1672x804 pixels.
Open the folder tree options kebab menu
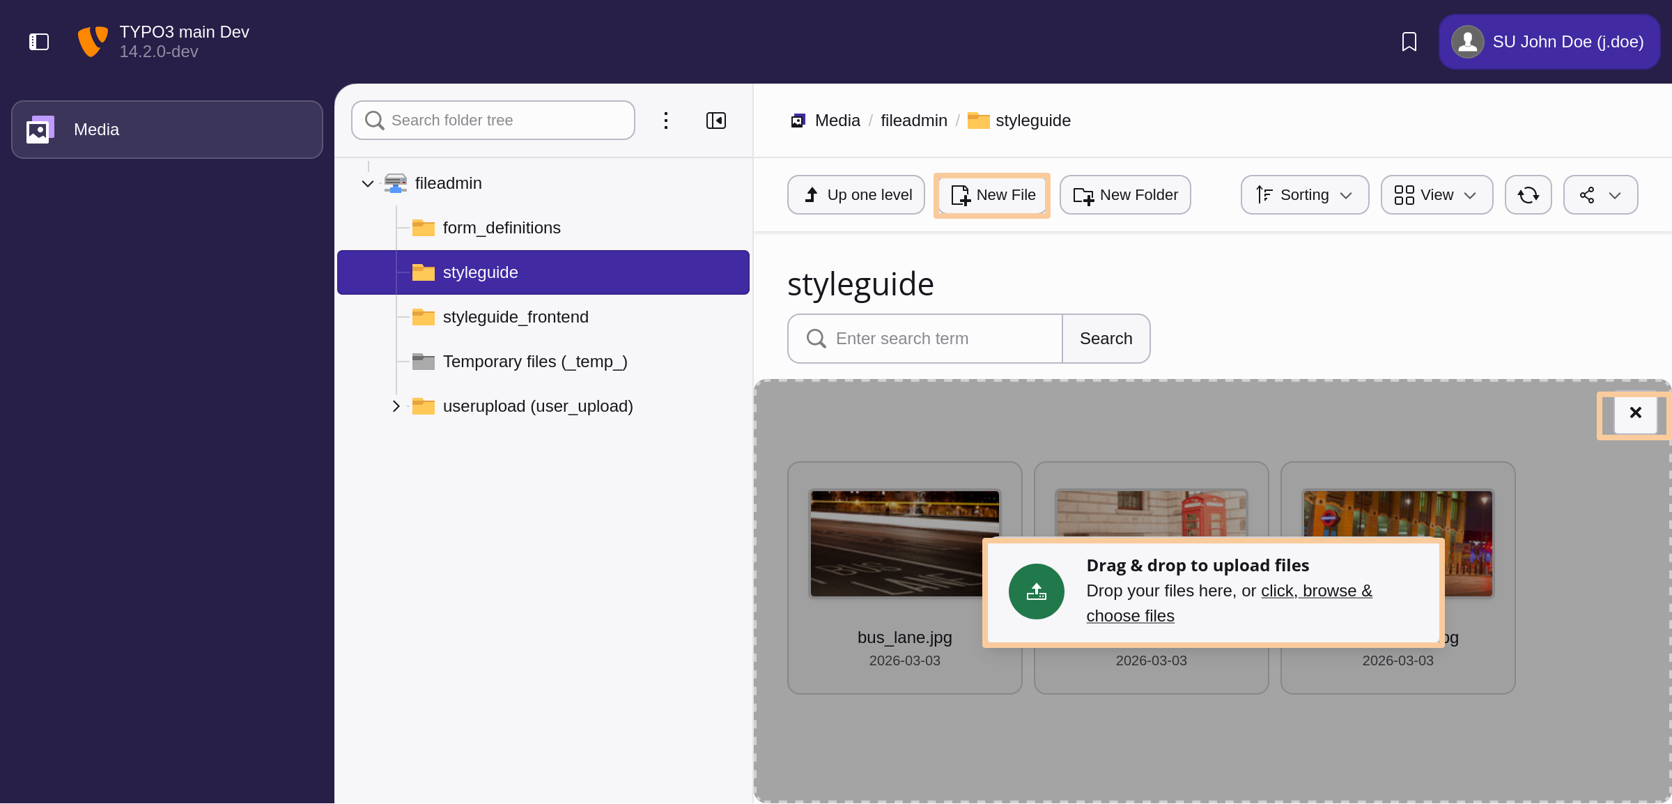click(x=666, y=121)
